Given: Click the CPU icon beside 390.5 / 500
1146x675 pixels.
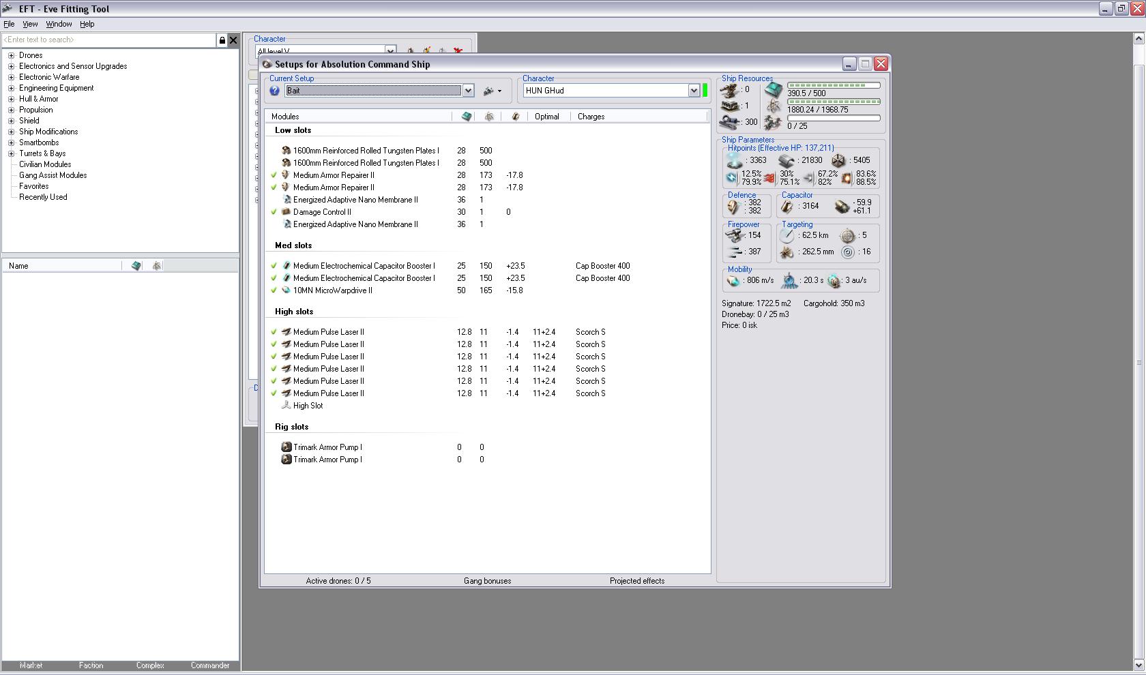Looking at the screenshot, I should pyautogui.click(x=773, y=90).
